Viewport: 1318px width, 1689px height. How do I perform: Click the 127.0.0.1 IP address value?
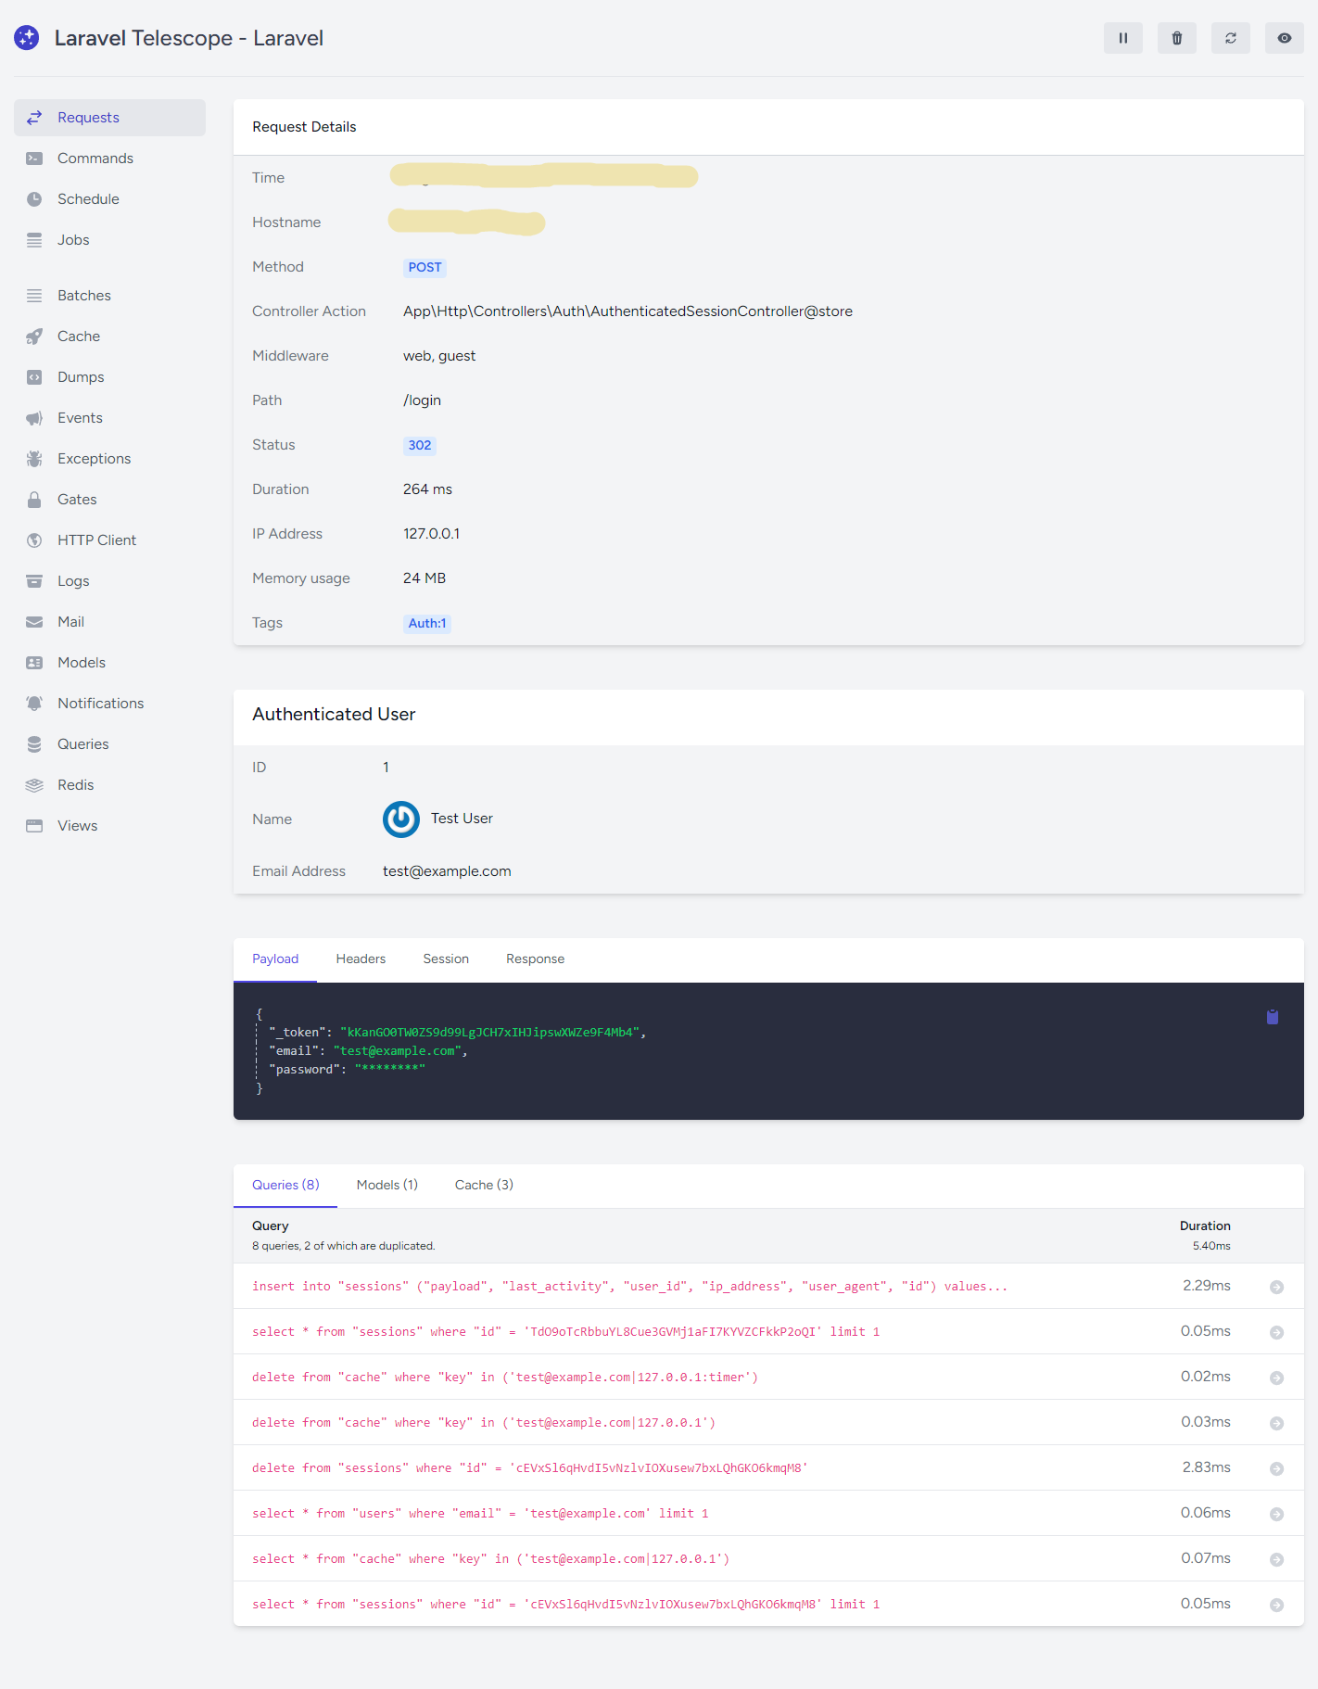coord(431,534)
